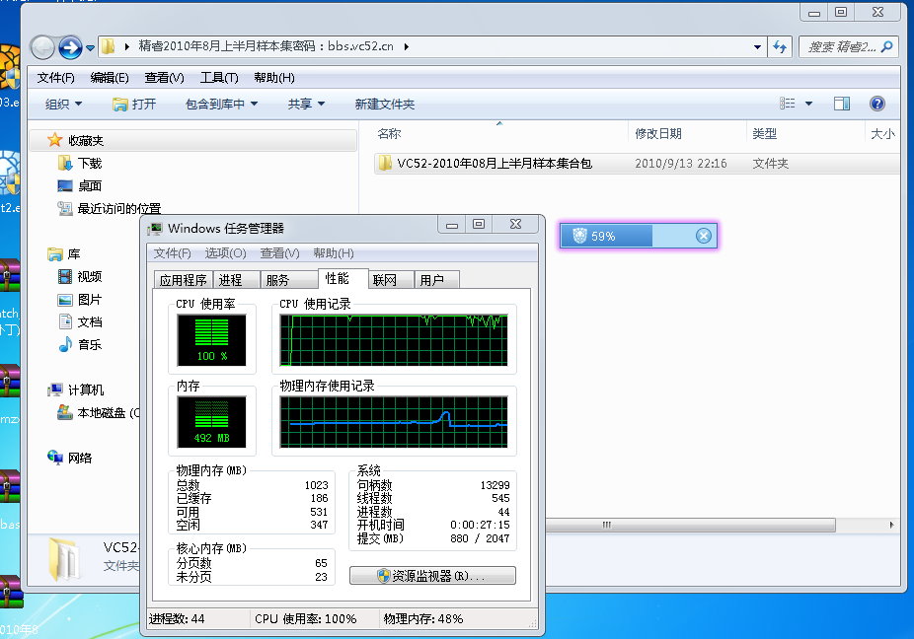Click the shield icon on the progress widget

point(578,236)
